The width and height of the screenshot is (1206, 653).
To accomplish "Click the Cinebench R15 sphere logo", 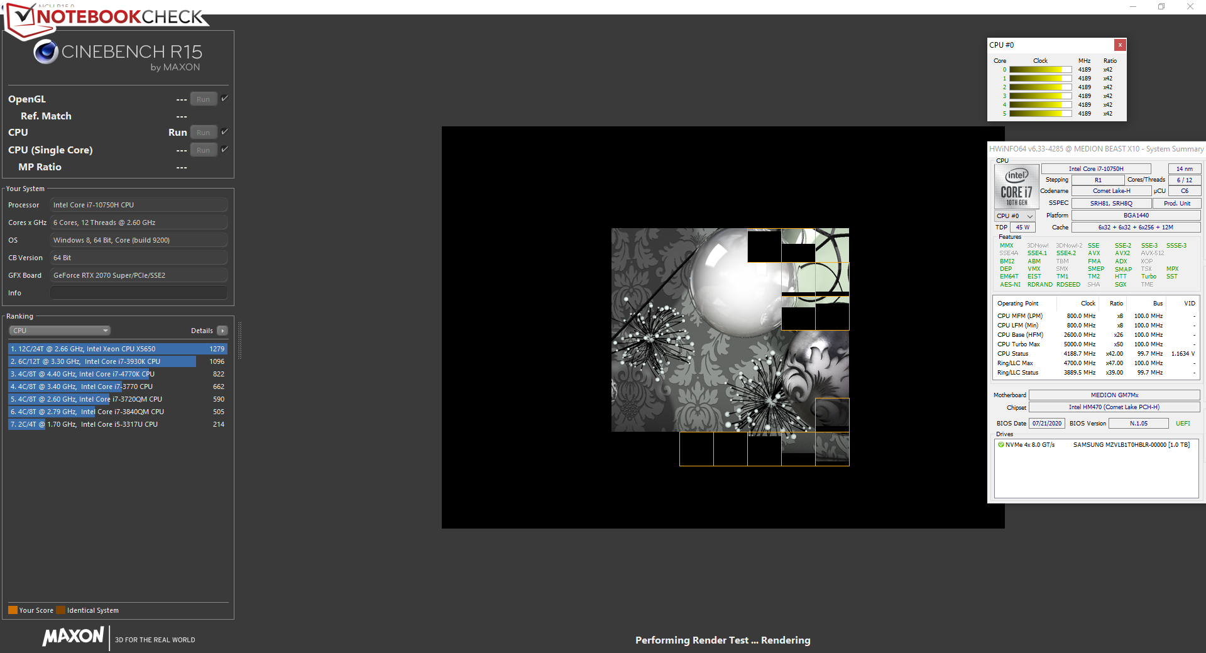I will (x=46, y=52).
